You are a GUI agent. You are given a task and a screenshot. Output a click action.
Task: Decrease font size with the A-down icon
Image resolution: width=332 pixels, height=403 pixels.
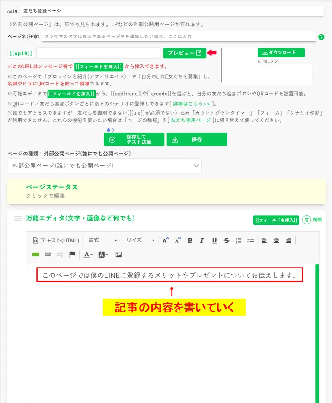[x=178, y=241]
